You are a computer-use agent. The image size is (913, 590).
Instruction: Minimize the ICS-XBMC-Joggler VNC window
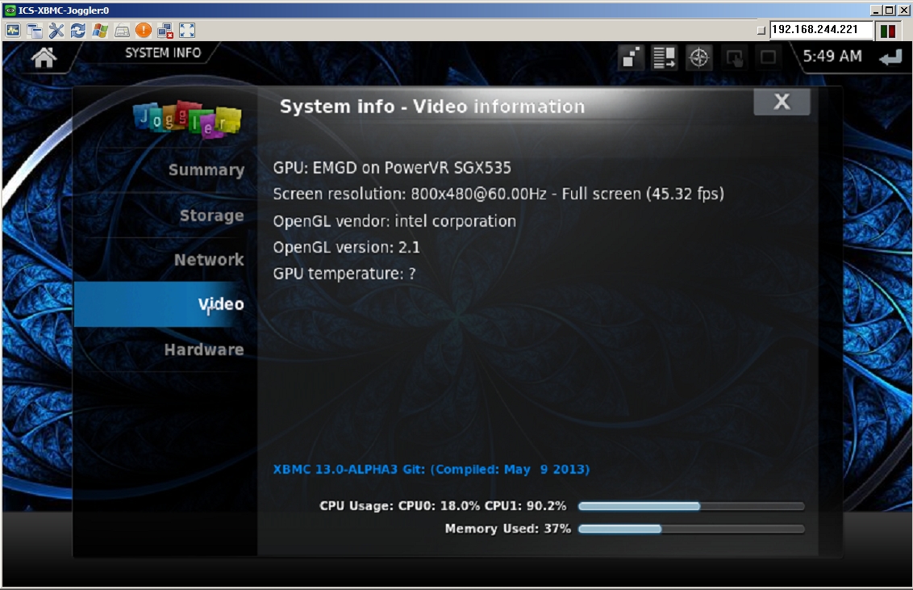coord(876,10)
